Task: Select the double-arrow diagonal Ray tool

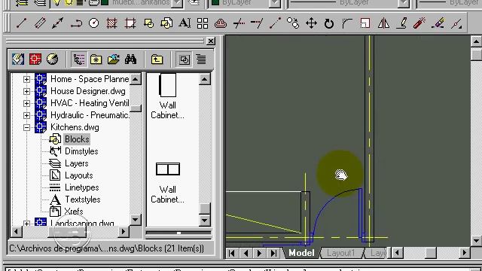Action: 58,23
